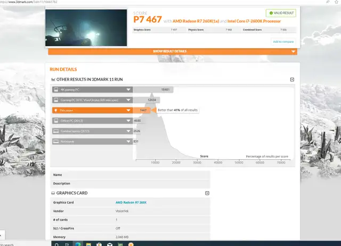
Task: Expand the This score dropdown arrow
Action: (128, 110)
